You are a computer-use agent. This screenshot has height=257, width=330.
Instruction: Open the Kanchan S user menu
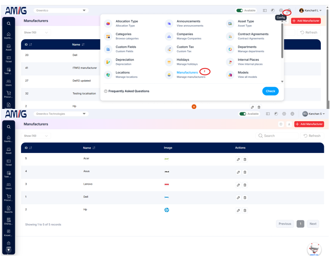point(313,114)
